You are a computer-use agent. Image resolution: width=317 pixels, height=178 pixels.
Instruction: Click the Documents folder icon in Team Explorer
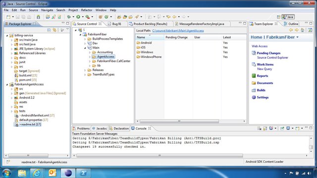(254, 83)
